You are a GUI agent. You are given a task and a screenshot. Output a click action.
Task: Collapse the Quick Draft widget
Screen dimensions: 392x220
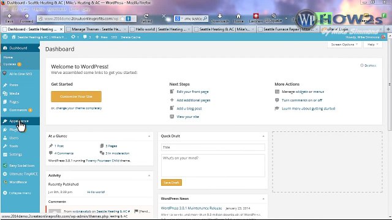pyautogui.click(x=263, y=136)
